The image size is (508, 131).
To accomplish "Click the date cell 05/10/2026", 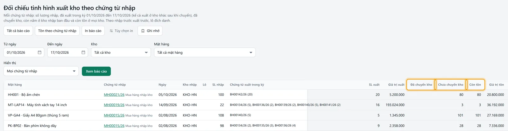I will pos(168,95).
